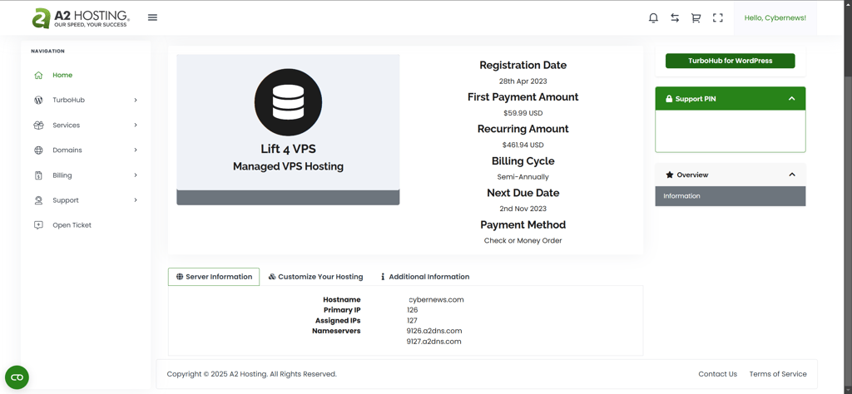Screen dimensions: 852x394
Task: Click the star icon beside Overview
Action: coord(670,175)
